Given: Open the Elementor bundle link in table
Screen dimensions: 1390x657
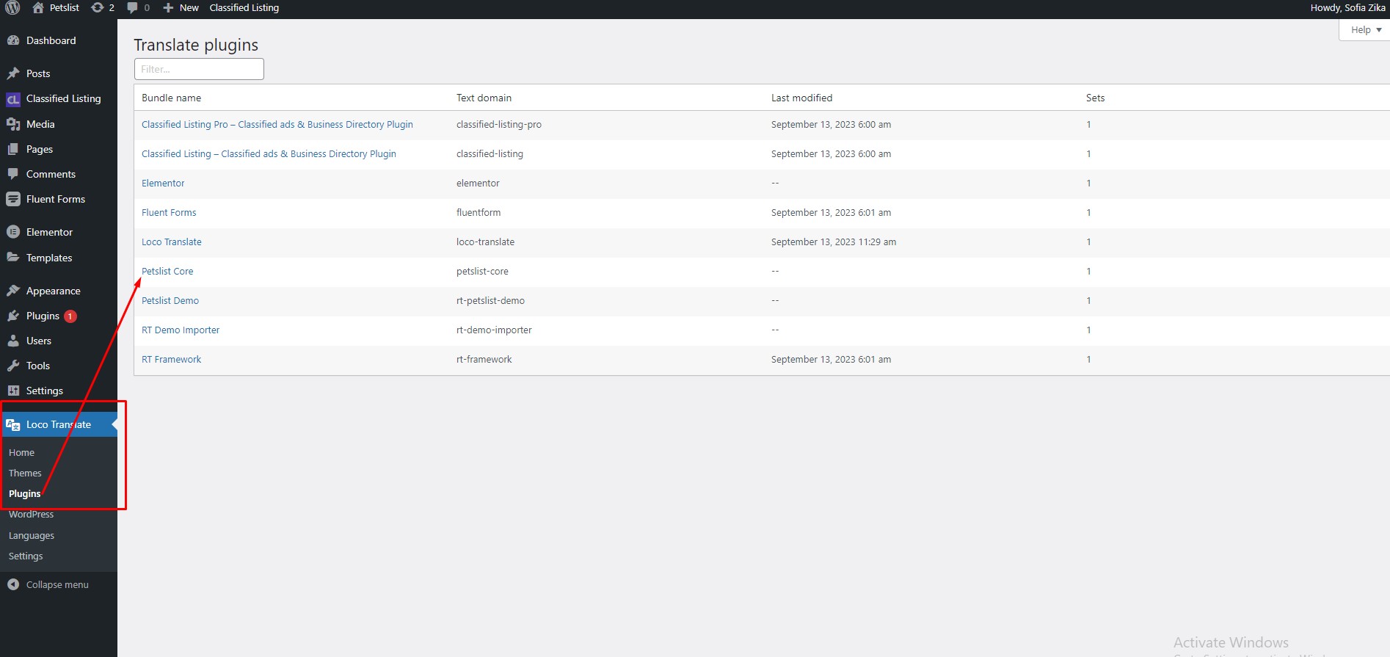Looking at the screenshot, I should tap(163, 183).
